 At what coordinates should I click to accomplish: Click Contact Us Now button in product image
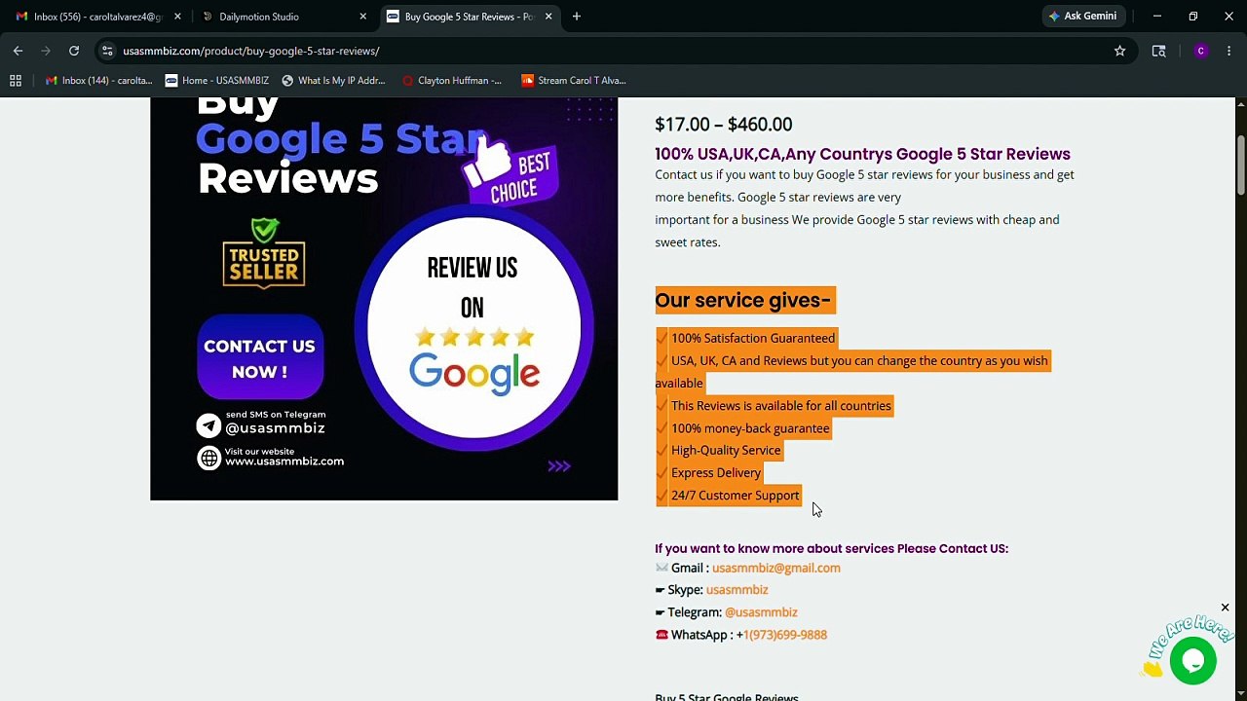260,358
